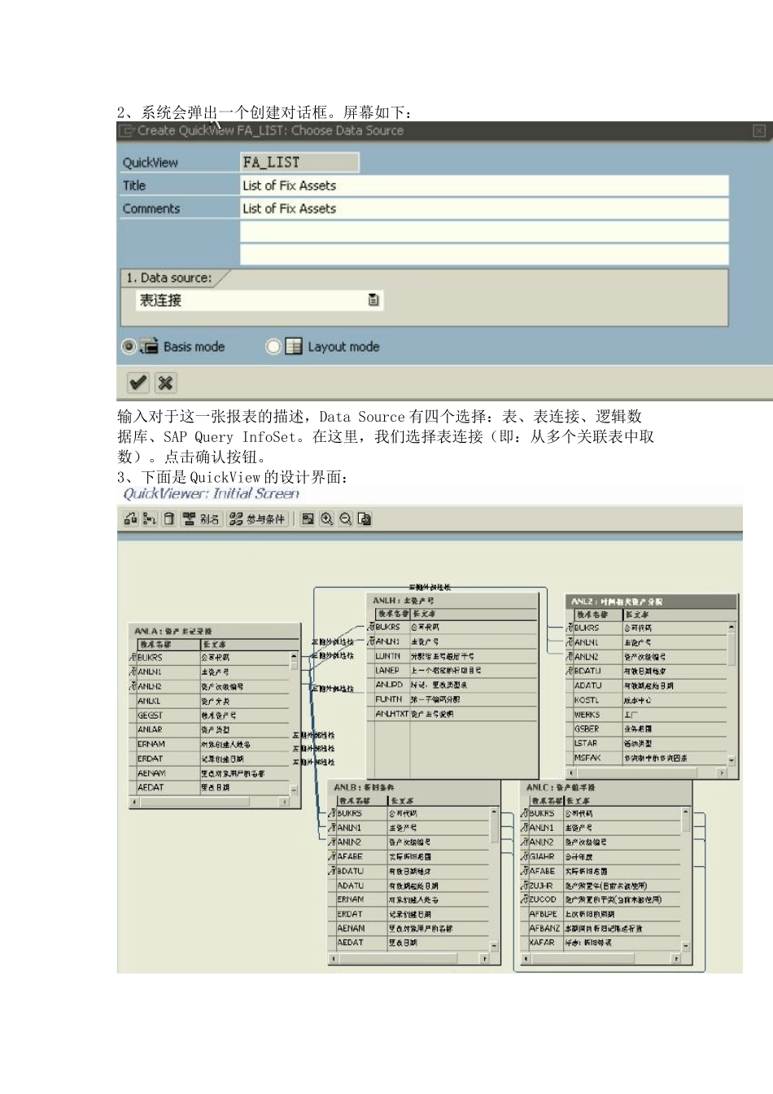Click BUKRS key icon in ANLH table
Screen dimensions: 773x1094
coord(372,627)
